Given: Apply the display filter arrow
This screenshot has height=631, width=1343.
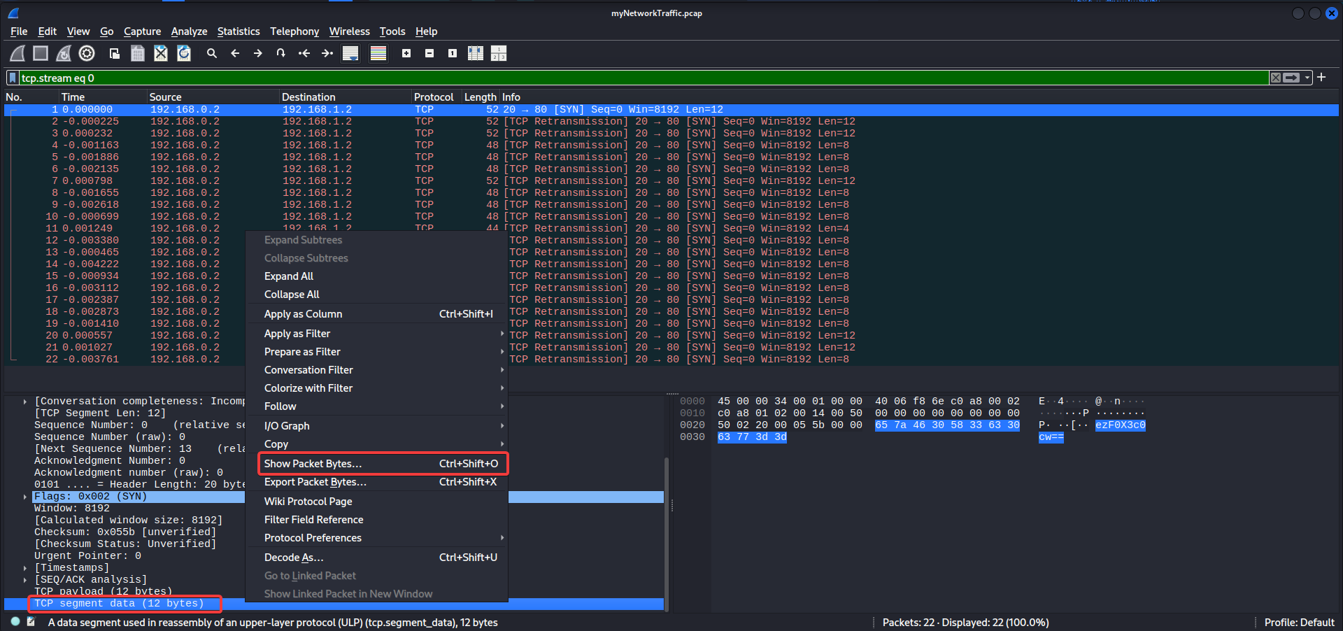Looking at the screenshot, I should tap(1291, 78).
